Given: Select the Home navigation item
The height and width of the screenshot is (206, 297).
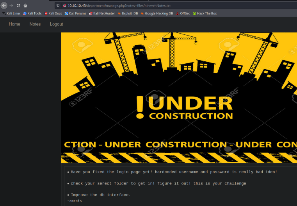Looking at the screenshot, I should click(x=14, y=24).
